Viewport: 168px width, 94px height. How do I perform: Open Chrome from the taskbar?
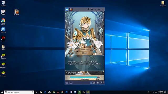click(62, 92)
